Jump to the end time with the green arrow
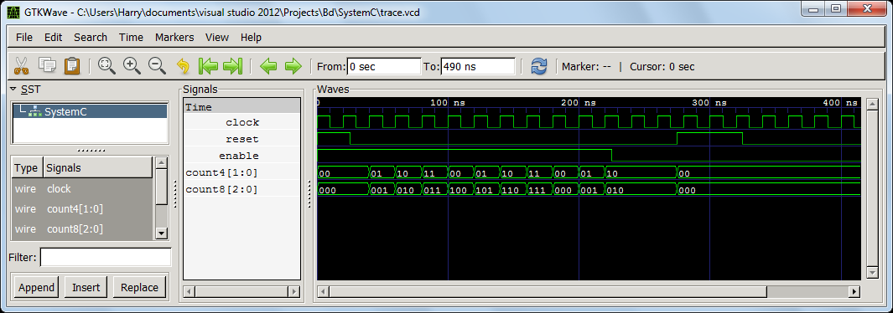The height and width of the screenshot is (313, 893). 232,66
